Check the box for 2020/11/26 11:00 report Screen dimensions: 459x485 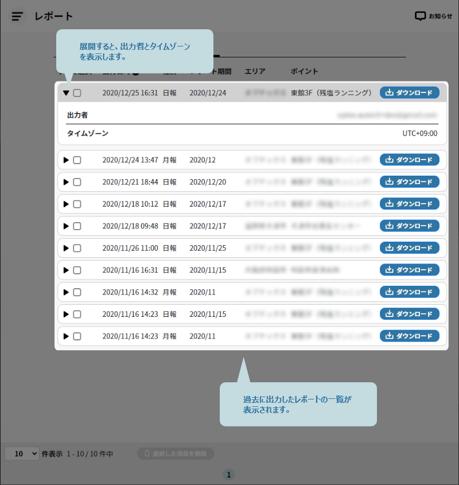coord(77,248)
